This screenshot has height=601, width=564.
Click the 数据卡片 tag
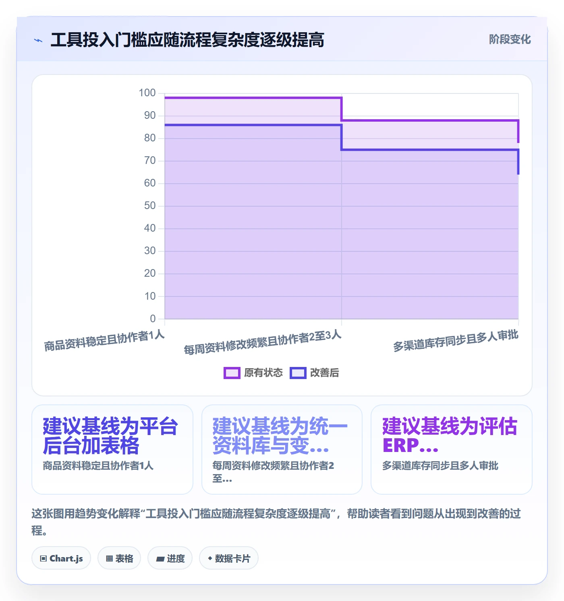[229, 558]
